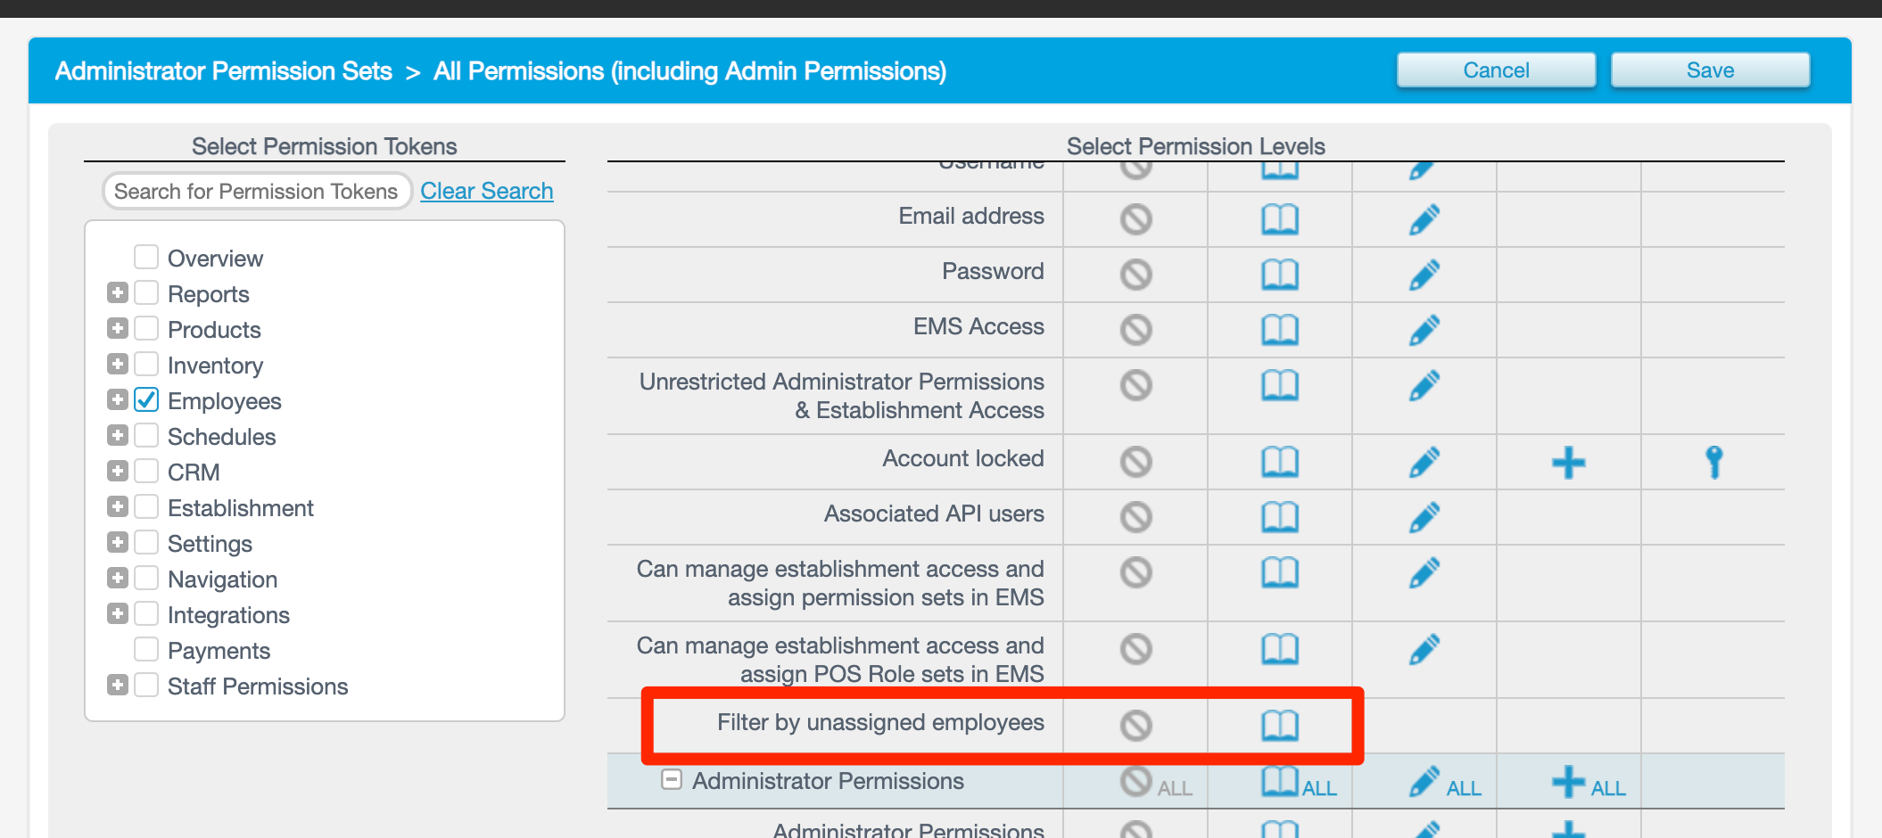Go to Administrator Permission Sets breadcrumb

[x=223, y=71]
